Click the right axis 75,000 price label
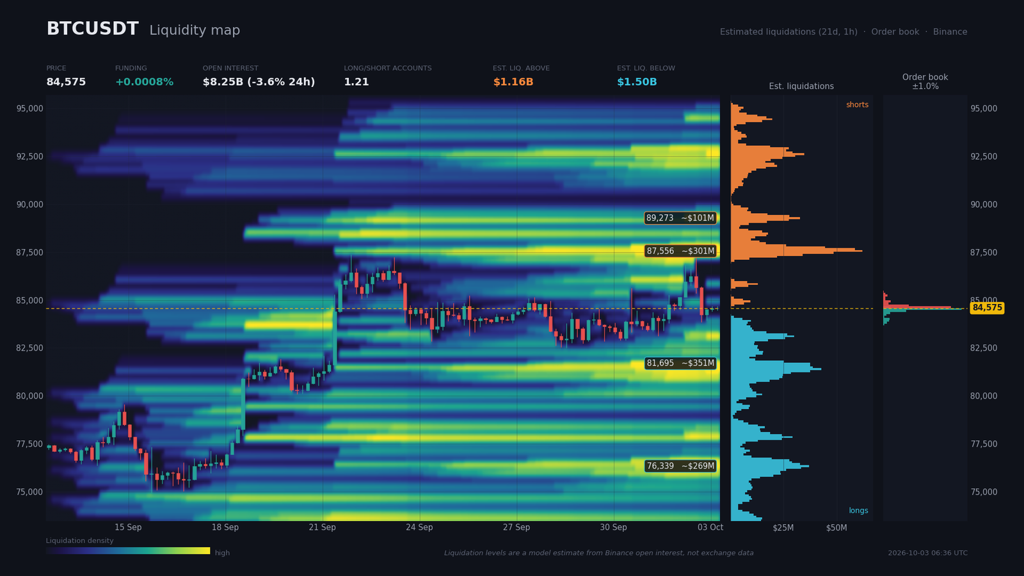This screenshot has width=1024, height=576. 984,492
